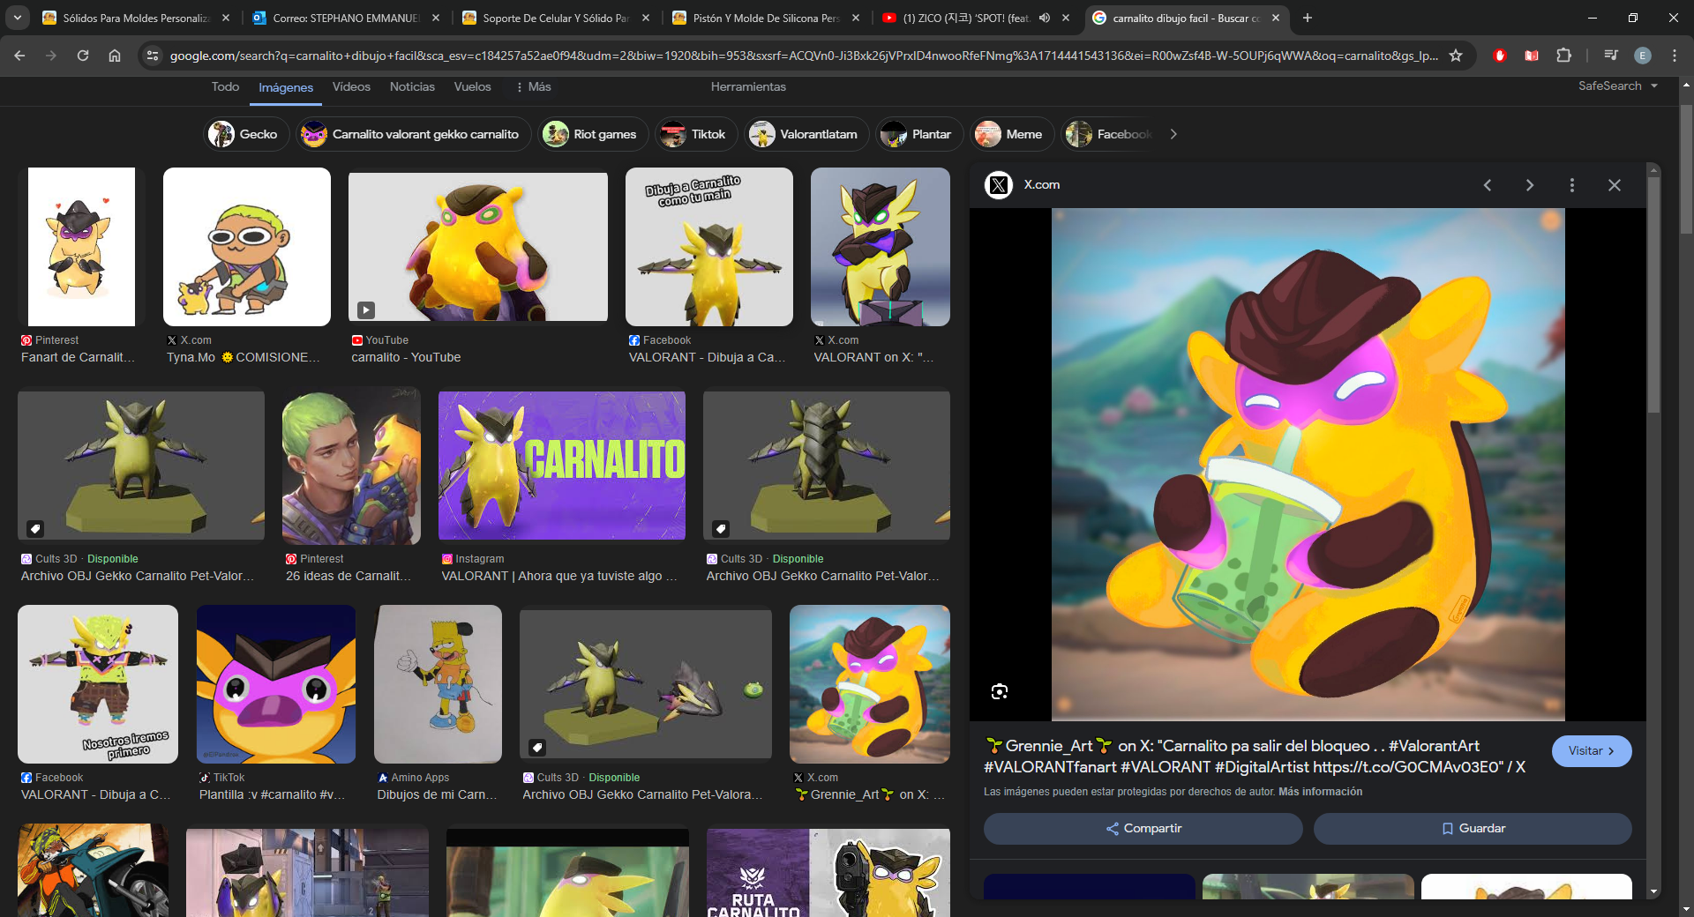Open the purple CARNALITO Instagram thumbnail
The width and height of the screenshot is (1694, 917).
click(x=562, y=466)
